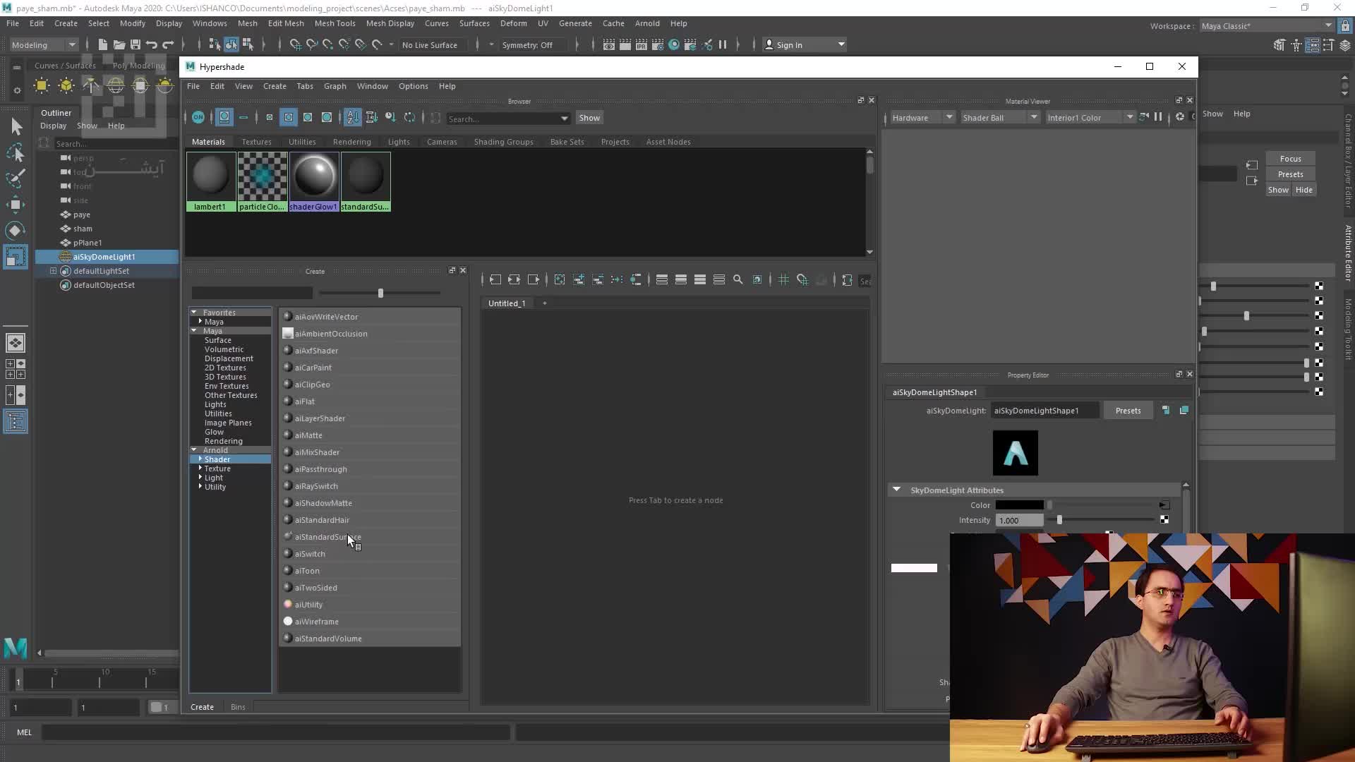Click the Presets button in Property Editor
1355x762 pixels.
(1128, 411)
